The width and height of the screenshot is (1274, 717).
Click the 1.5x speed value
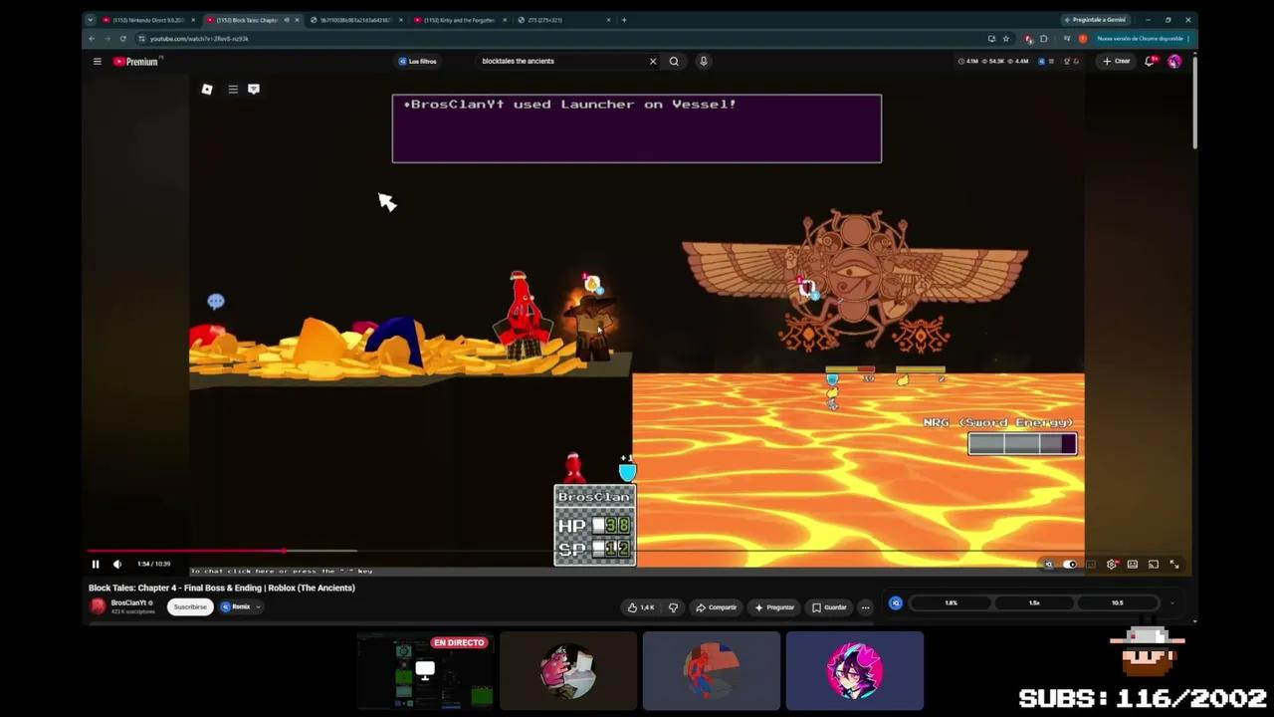click(x=1034, y=603)
